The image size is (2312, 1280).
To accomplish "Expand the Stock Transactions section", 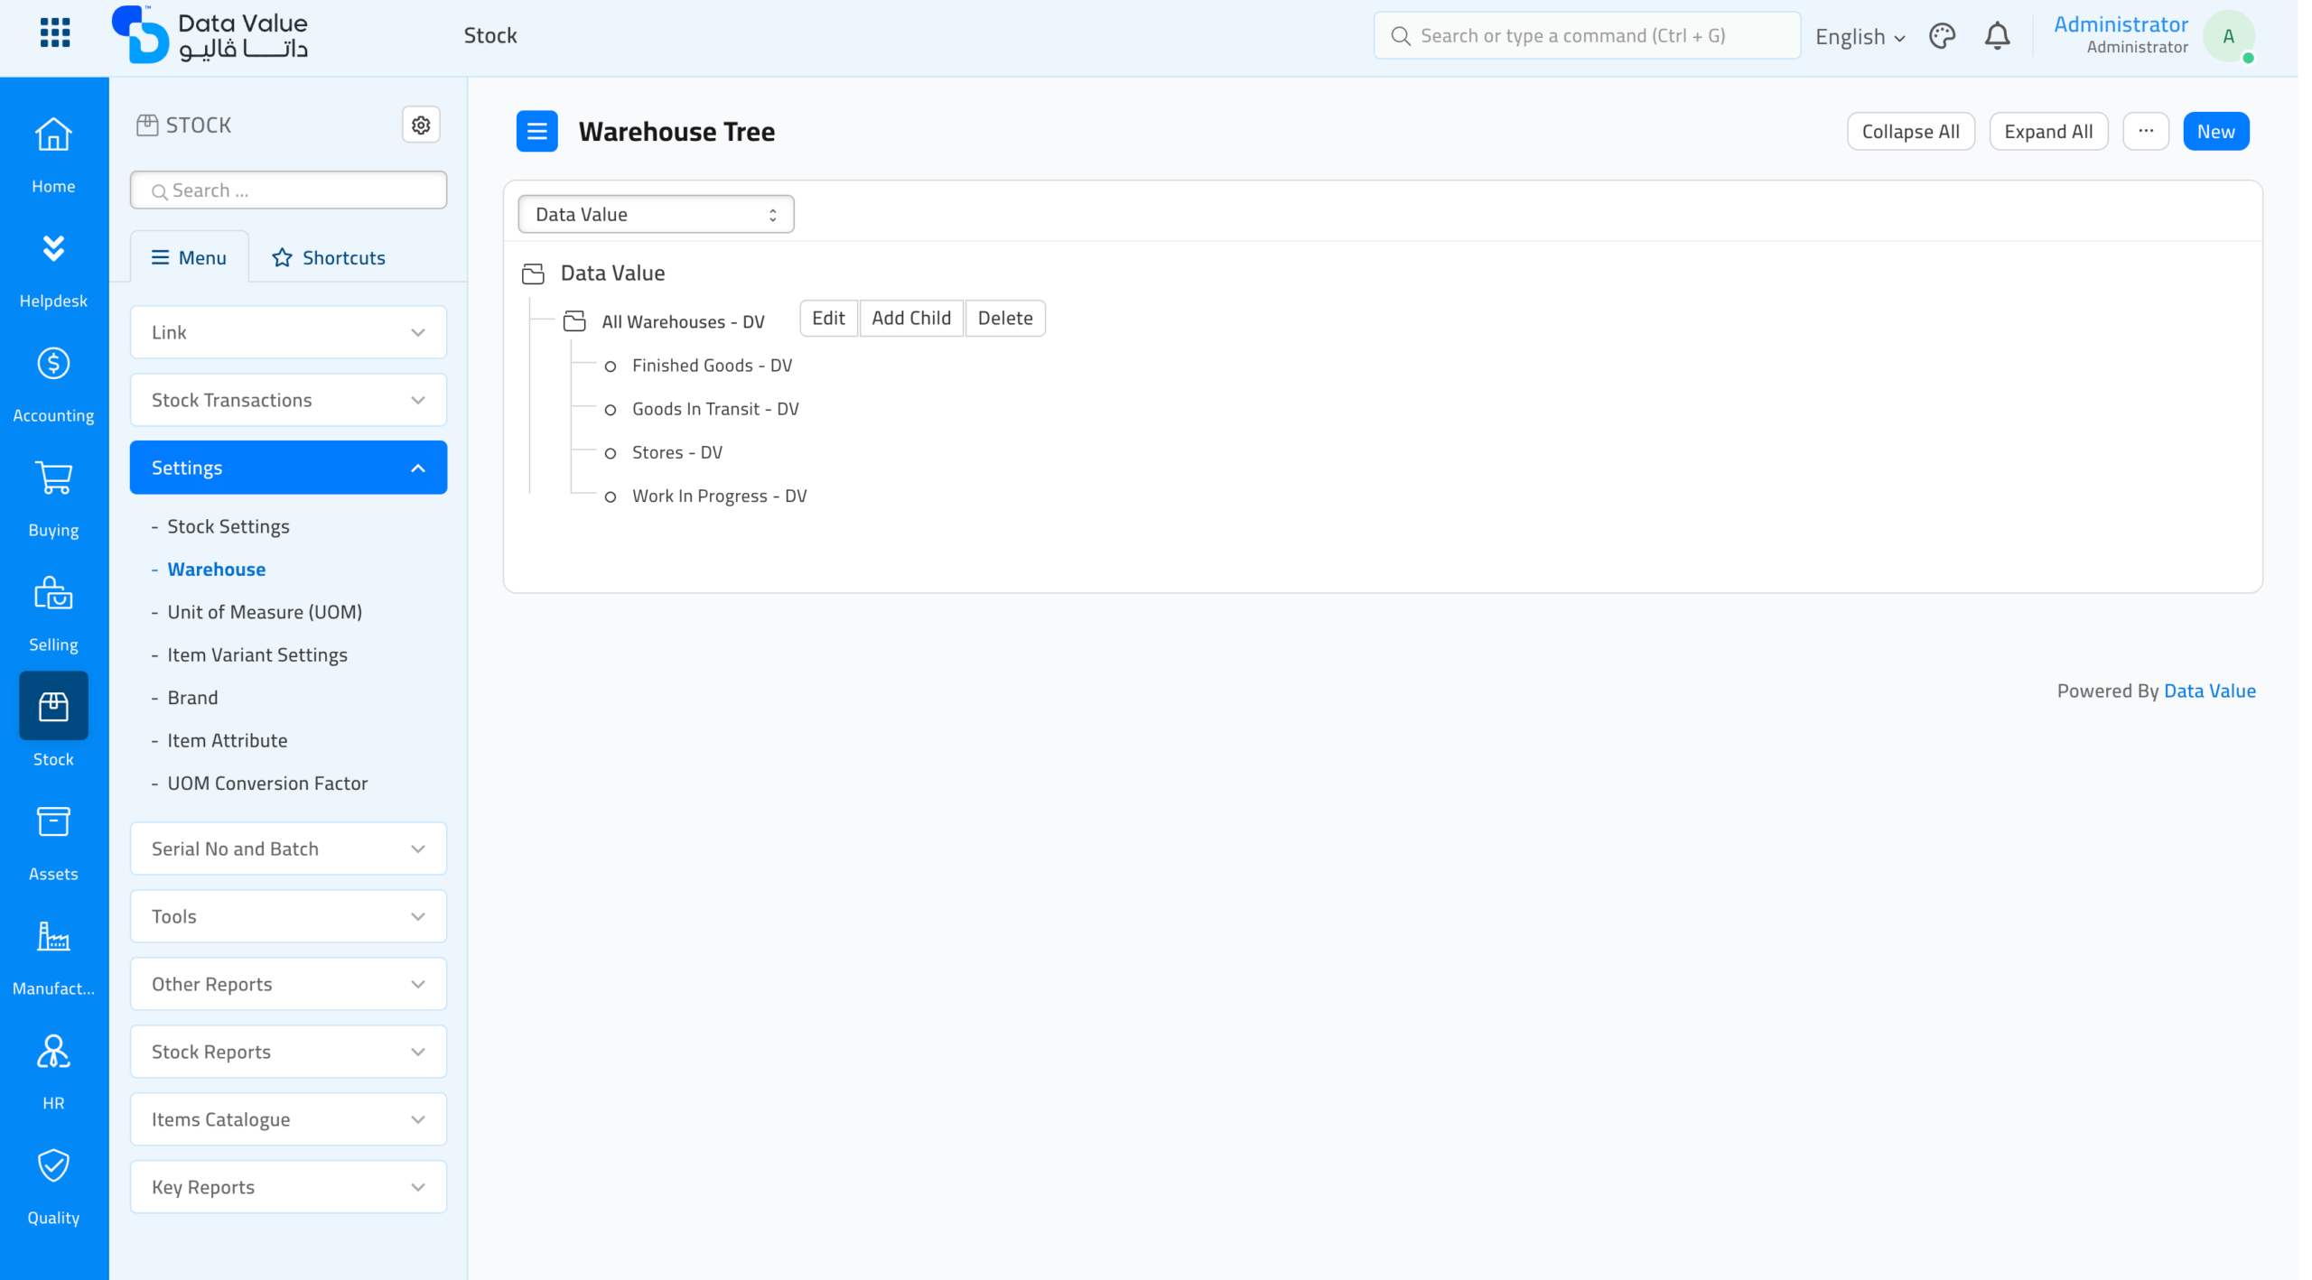I will [x=288, y=400].
